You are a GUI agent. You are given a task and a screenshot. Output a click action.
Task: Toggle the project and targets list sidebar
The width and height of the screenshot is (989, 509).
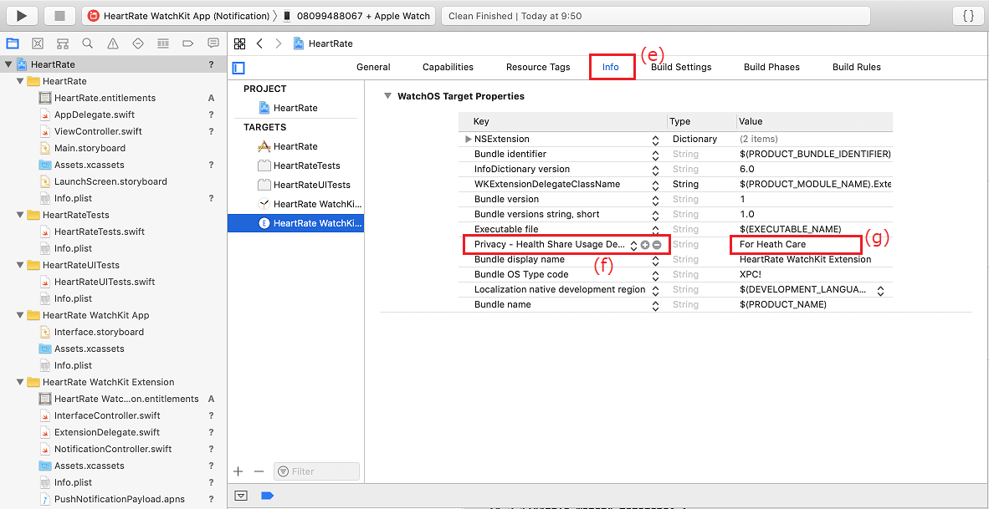(239, 68)
